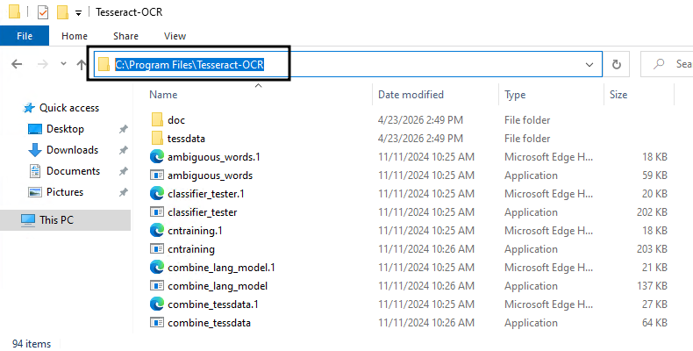Click the Edge icon for combine_lang_model.1
The image size is (693, 351).
(x=157, y=268)
